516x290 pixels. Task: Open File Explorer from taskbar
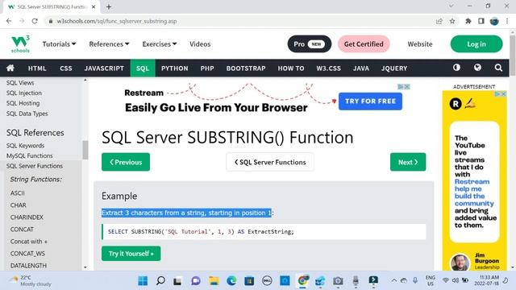coord(214,281)
